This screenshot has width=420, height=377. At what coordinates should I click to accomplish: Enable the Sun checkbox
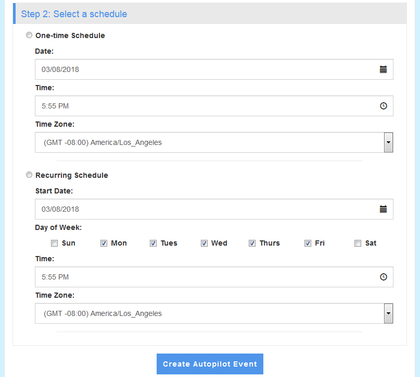[54, 243]
